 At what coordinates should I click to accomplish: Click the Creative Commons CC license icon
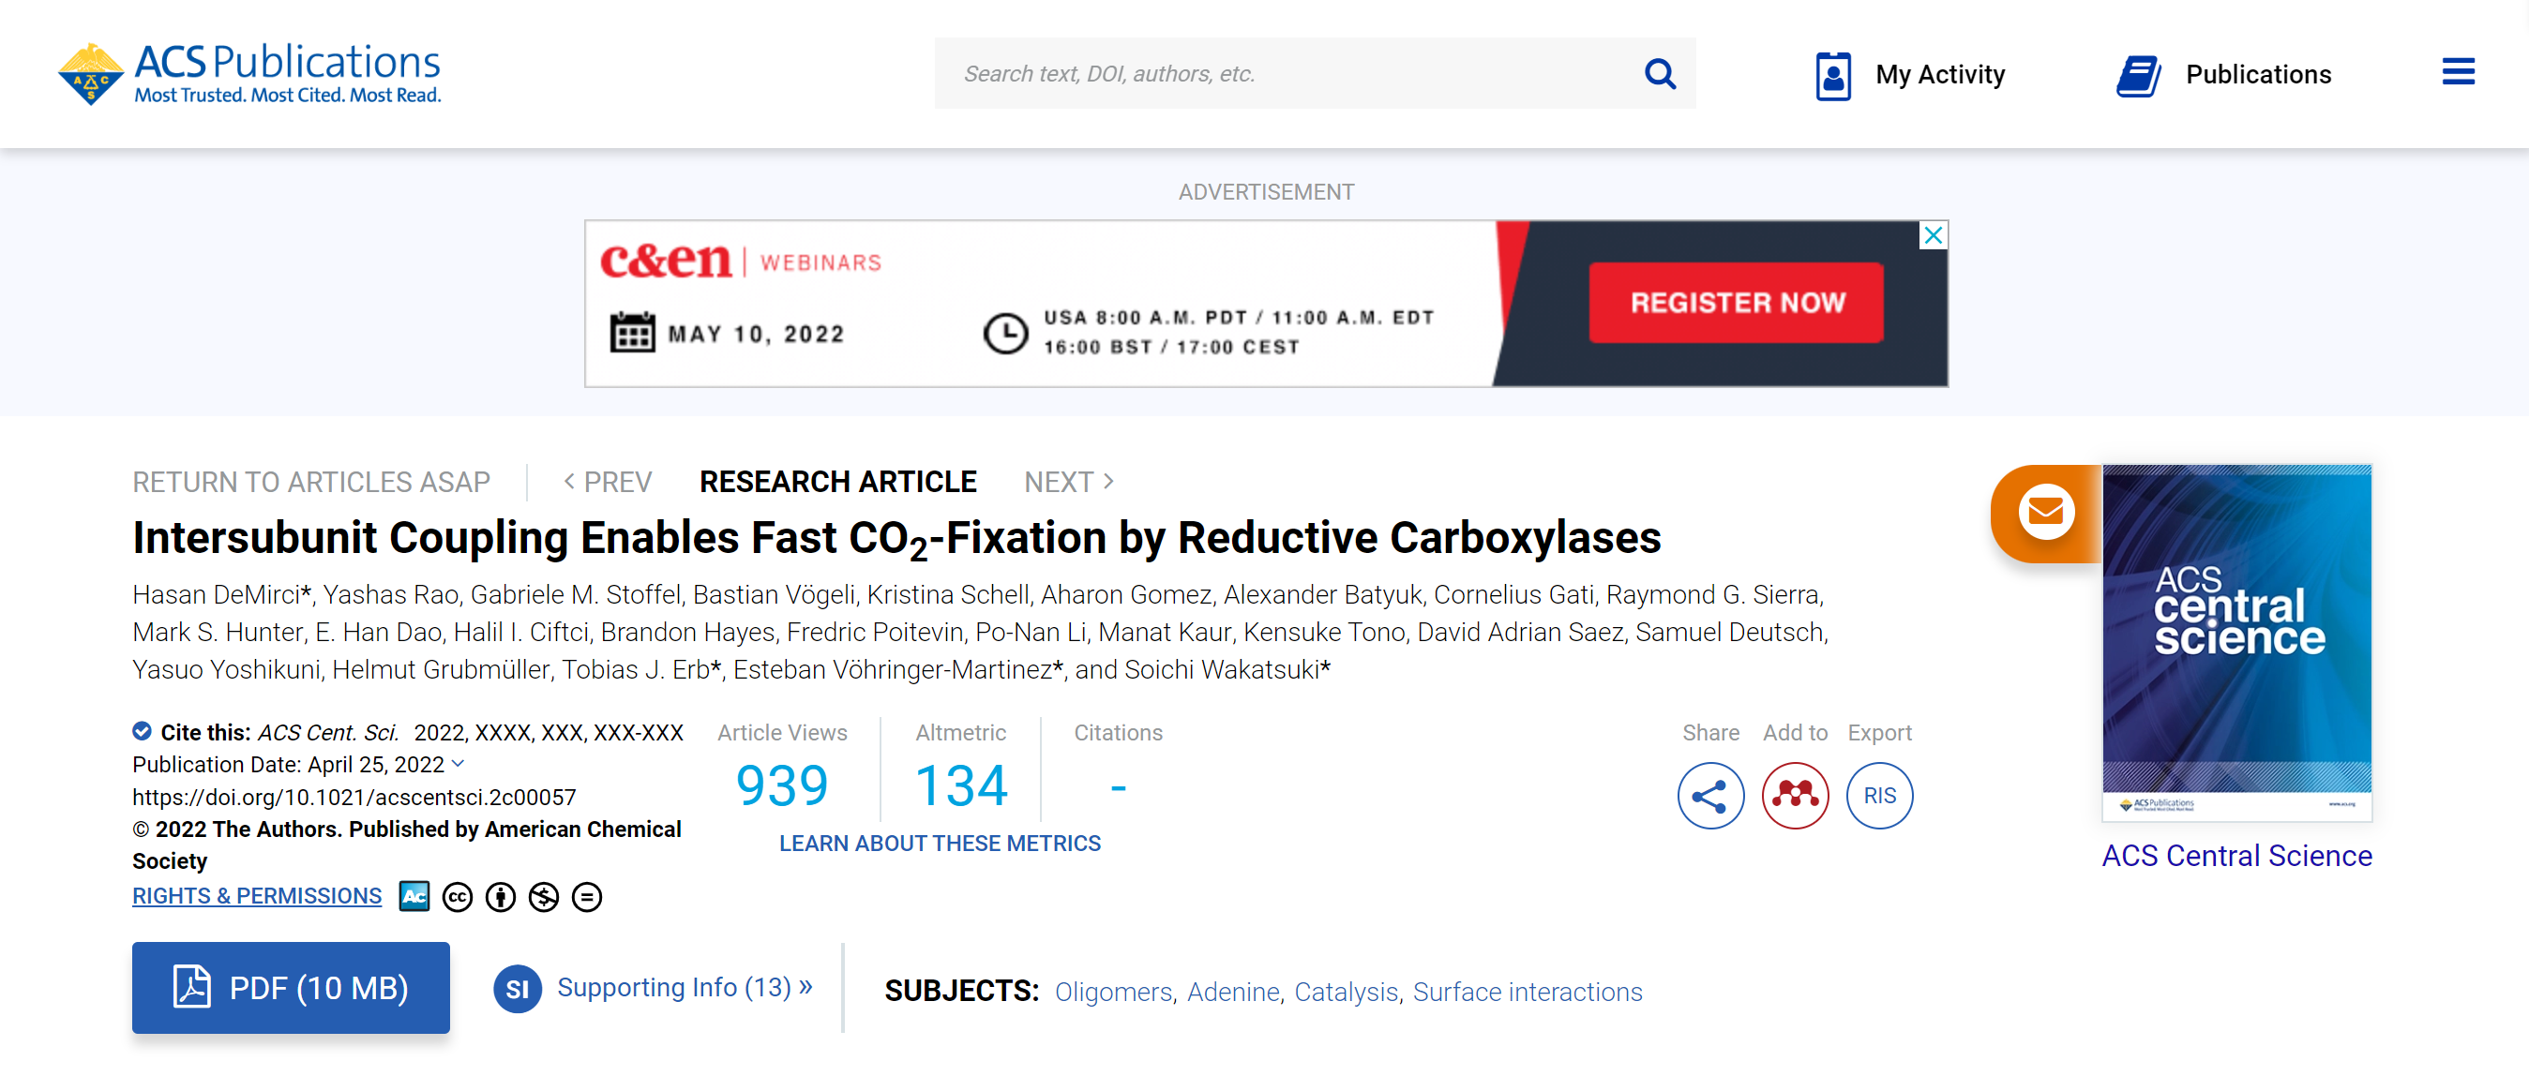pos(458,896)
